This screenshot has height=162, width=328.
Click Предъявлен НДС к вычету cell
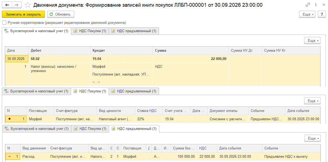click(291, 156)
